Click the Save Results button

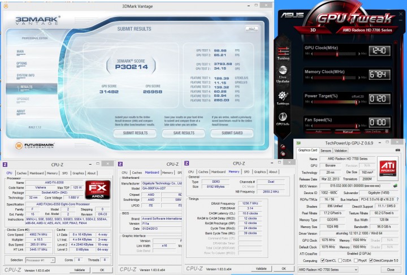pos(184,133)
